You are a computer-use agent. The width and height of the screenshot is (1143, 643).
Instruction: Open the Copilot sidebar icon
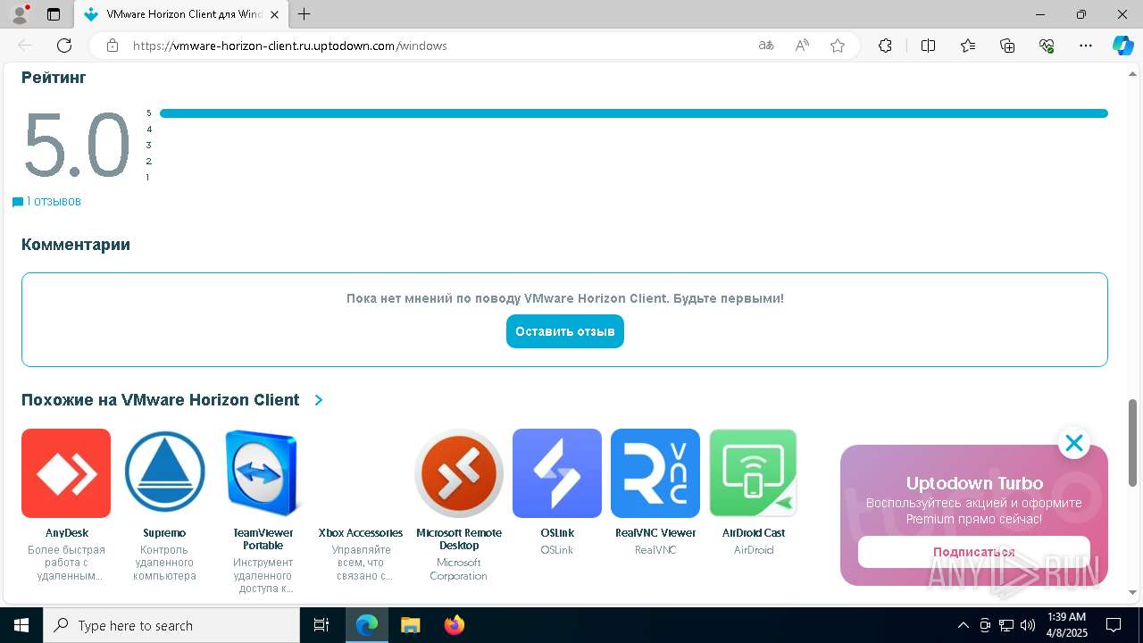[x=1122, y=46]
